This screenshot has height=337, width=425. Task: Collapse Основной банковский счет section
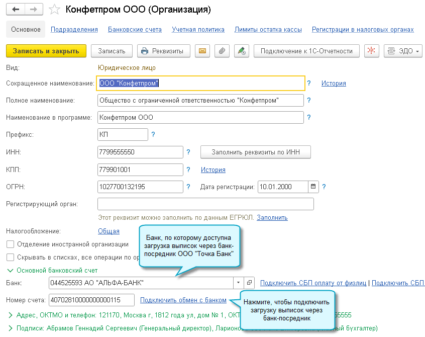(x=11, y=271)
